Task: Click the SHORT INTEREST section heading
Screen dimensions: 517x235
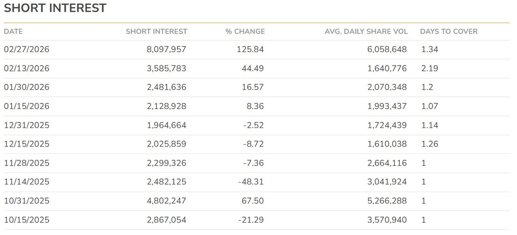Action: tap(55, 8)
